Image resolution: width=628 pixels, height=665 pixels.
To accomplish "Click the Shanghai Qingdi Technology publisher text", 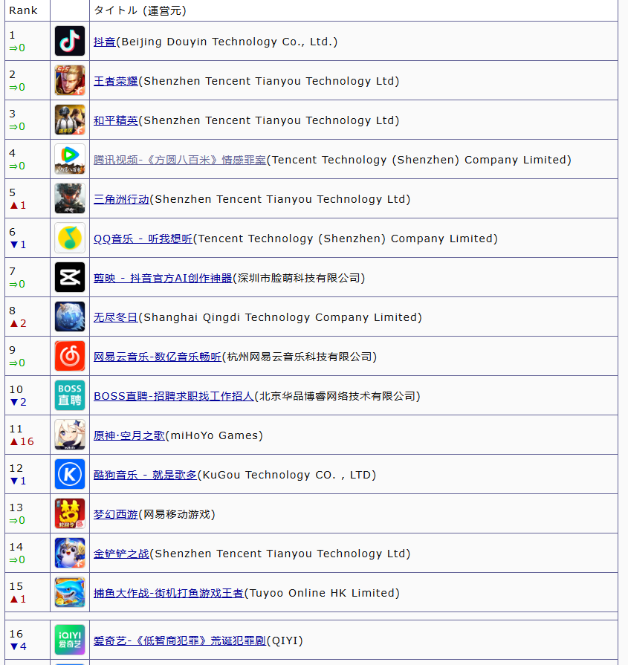I will pyautogui.click(x=280, y=318).
